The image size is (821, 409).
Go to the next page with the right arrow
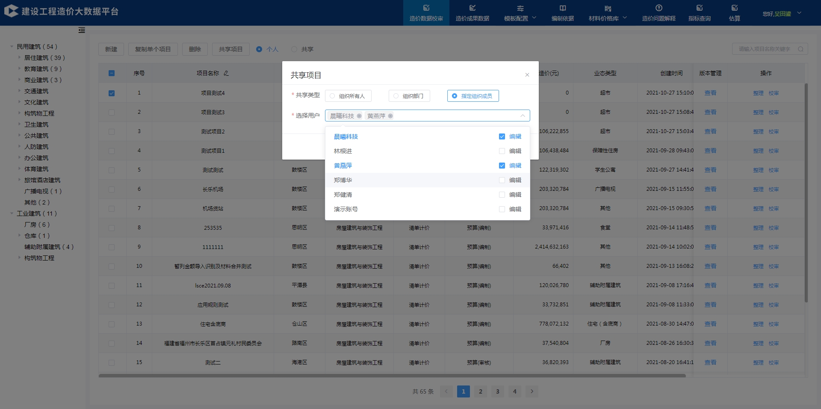(532, 391)
